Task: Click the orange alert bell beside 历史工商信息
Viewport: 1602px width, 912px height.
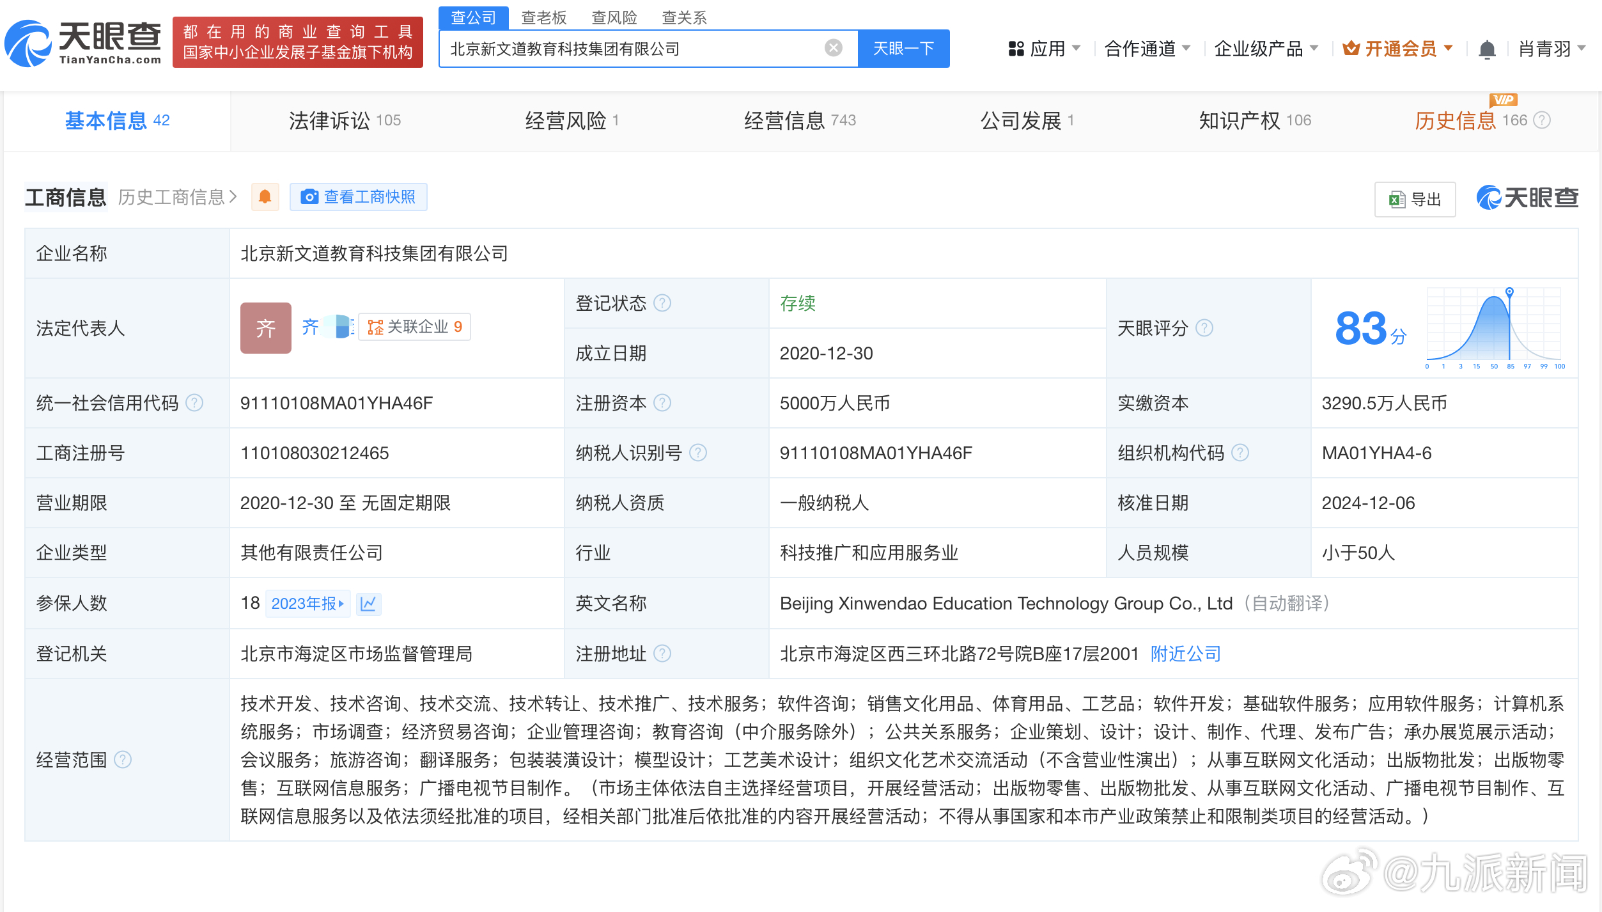Action: tap(265, 196)
